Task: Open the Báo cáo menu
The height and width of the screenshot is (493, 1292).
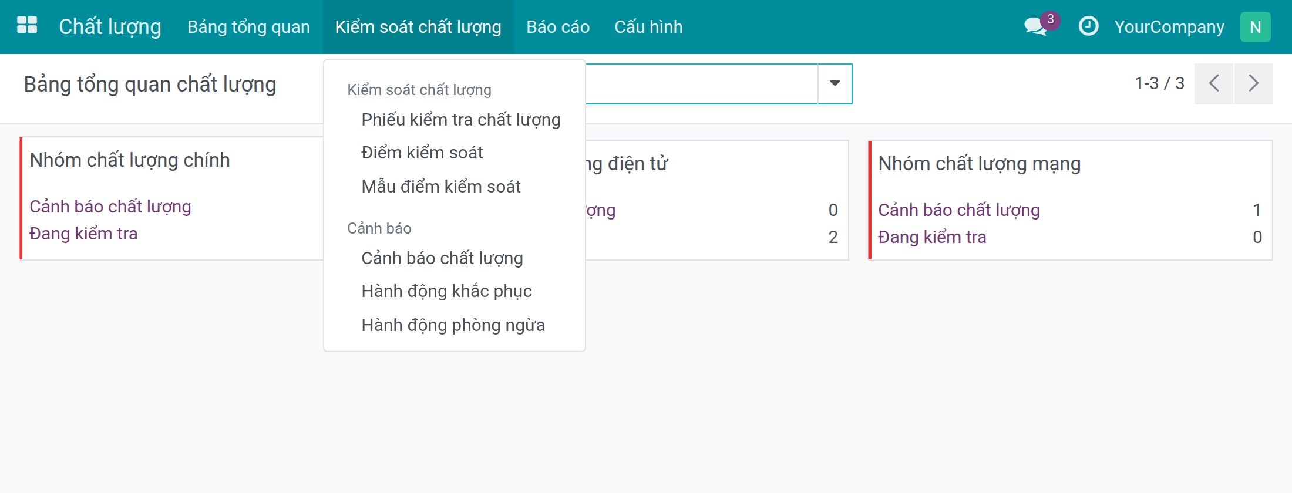Action: [x=558, y=27]
